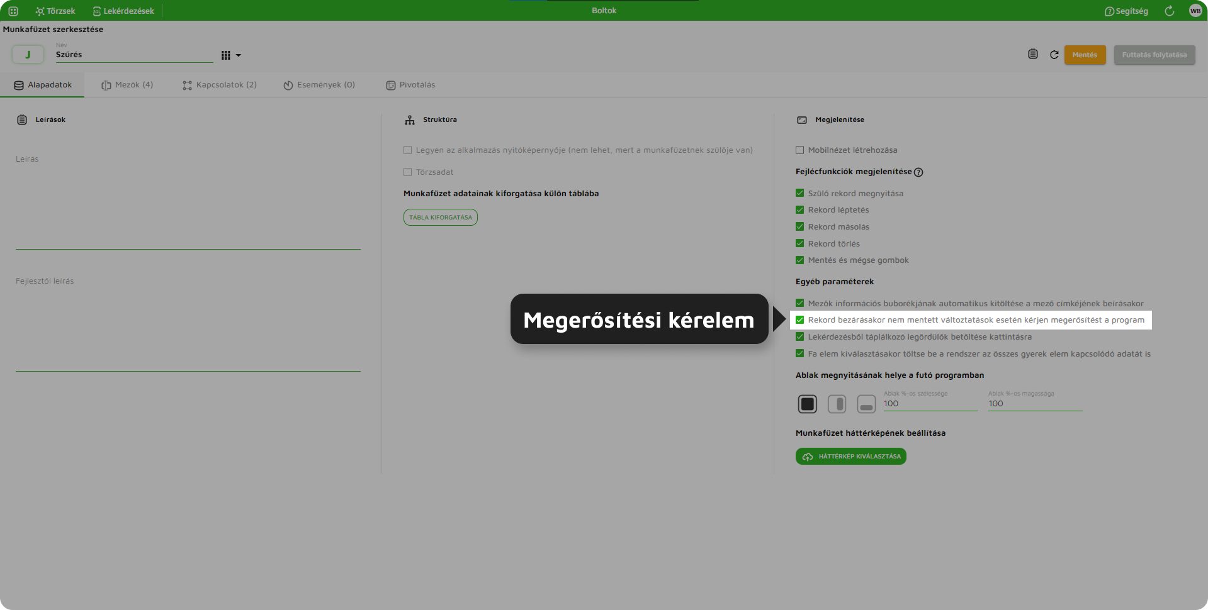Uncheck Szülő rekord megnyitása
The width and height of the screenshot is (1208, 610).
point(799,193)
